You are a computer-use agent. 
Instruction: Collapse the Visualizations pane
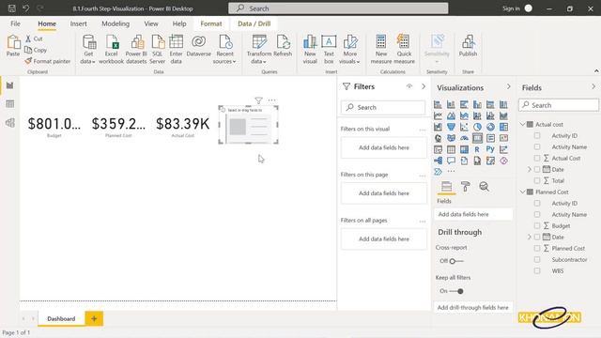509,86
